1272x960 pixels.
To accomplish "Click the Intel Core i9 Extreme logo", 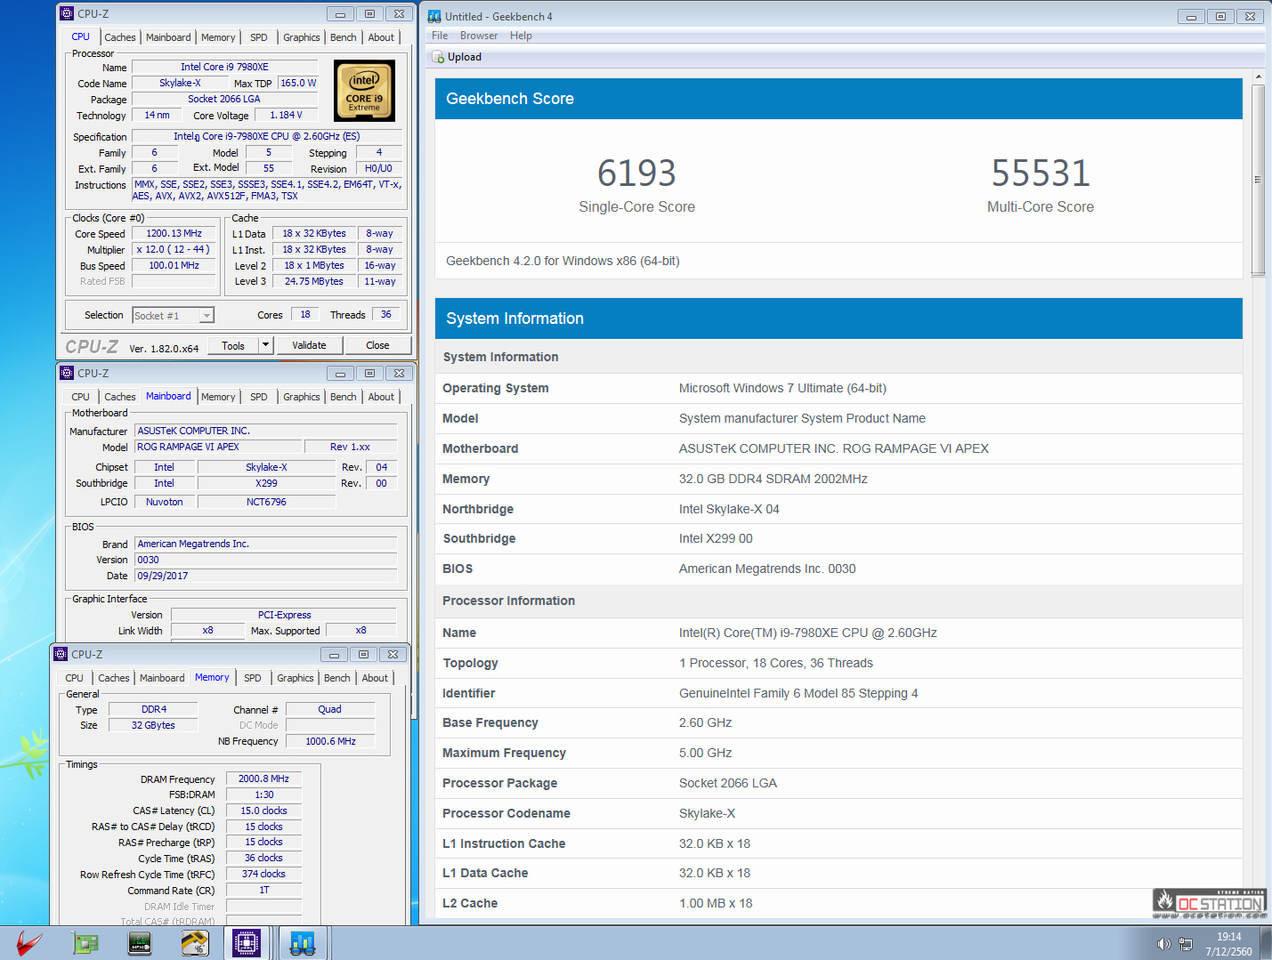I will tap(364, 91).
